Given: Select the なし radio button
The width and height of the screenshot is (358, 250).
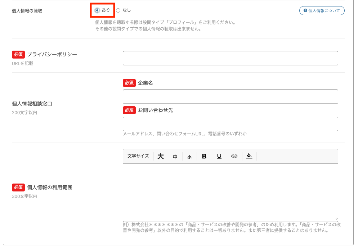Looking at the screenshot, I should coord(118,10).
